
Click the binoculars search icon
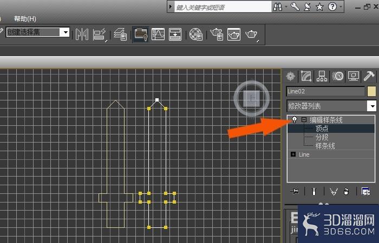278,6
